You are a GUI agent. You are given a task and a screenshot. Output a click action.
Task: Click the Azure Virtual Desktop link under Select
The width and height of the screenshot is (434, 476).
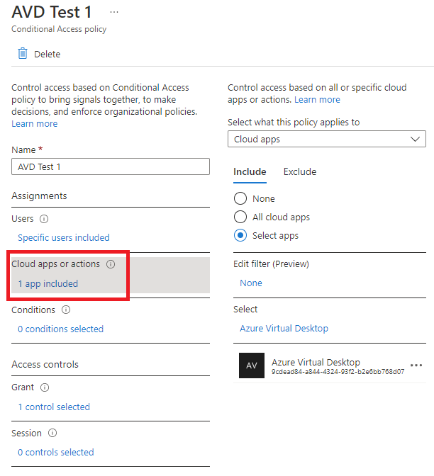point(284,328)
